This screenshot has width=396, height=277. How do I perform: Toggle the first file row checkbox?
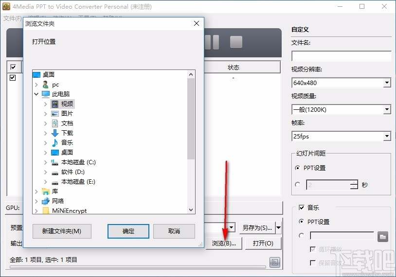13,78
